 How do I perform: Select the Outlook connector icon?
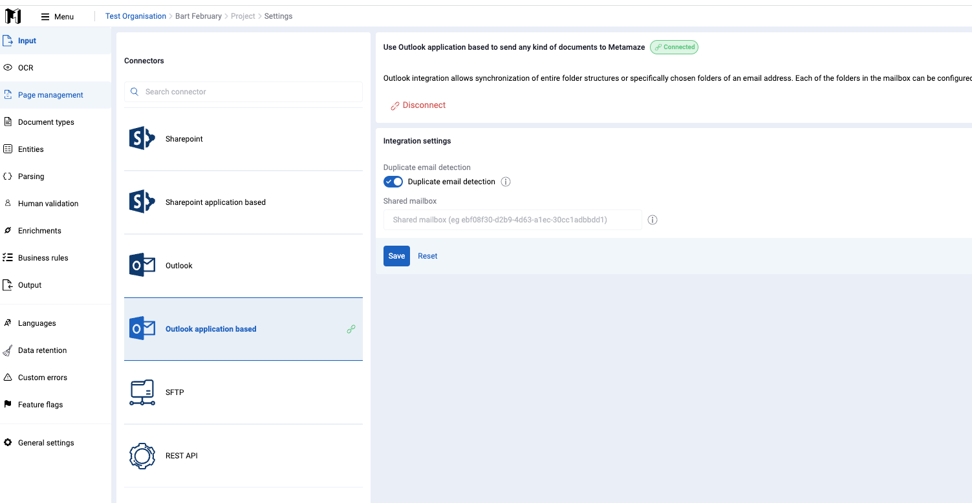(142, 265)
